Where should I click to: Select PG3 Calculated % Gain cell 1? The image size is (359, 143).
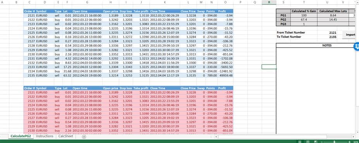click(304, 24)
